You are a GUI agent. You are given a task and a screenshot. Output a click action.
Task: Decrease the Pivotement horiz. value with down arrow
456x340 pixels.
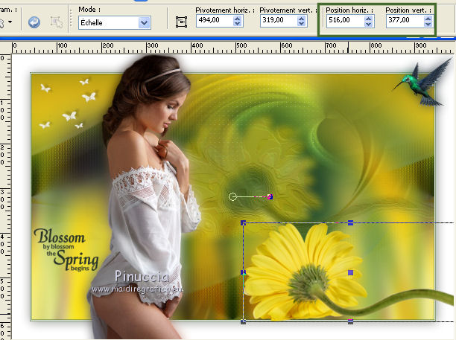(238, 24)
